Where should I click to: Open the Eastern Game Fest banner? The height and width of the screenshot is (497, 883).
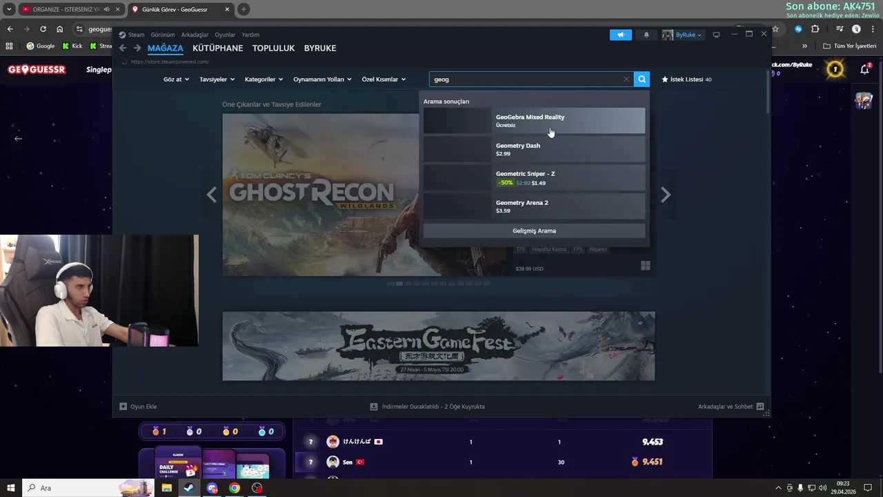[439, 346]
